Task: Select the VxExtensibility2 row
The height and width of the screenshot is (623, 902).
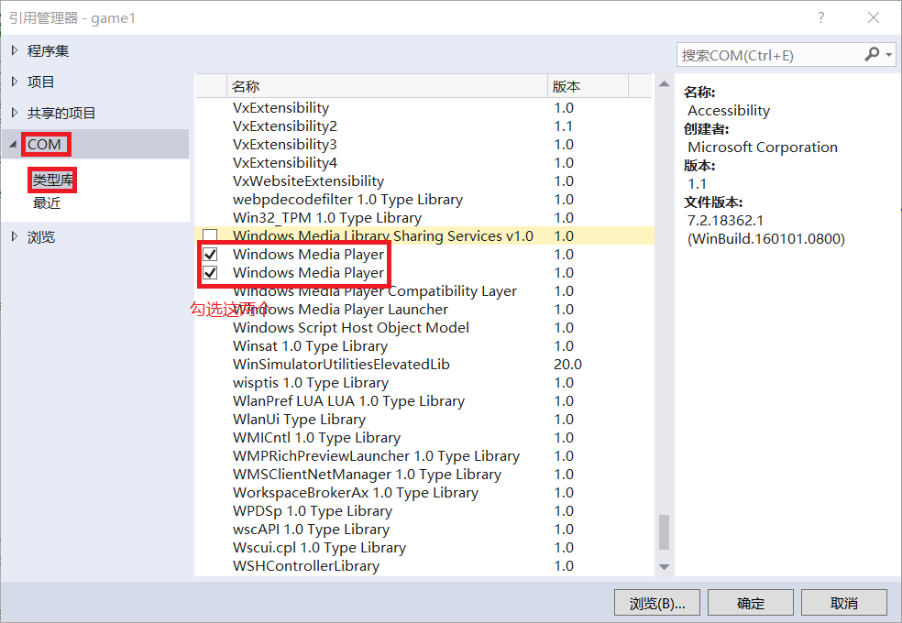Action: (x=424, y=126)
